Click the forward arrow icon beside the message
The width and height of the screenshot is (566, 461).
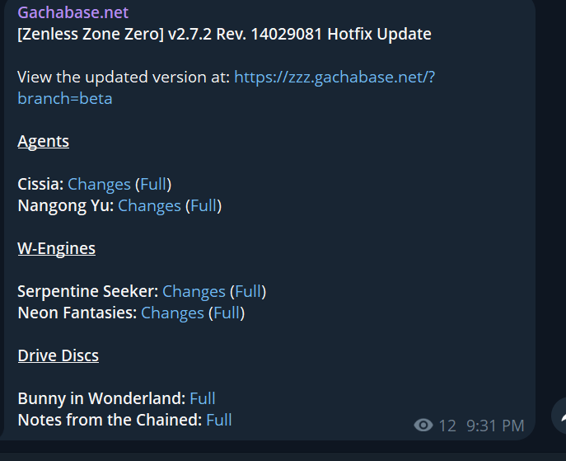click(560, 417)
